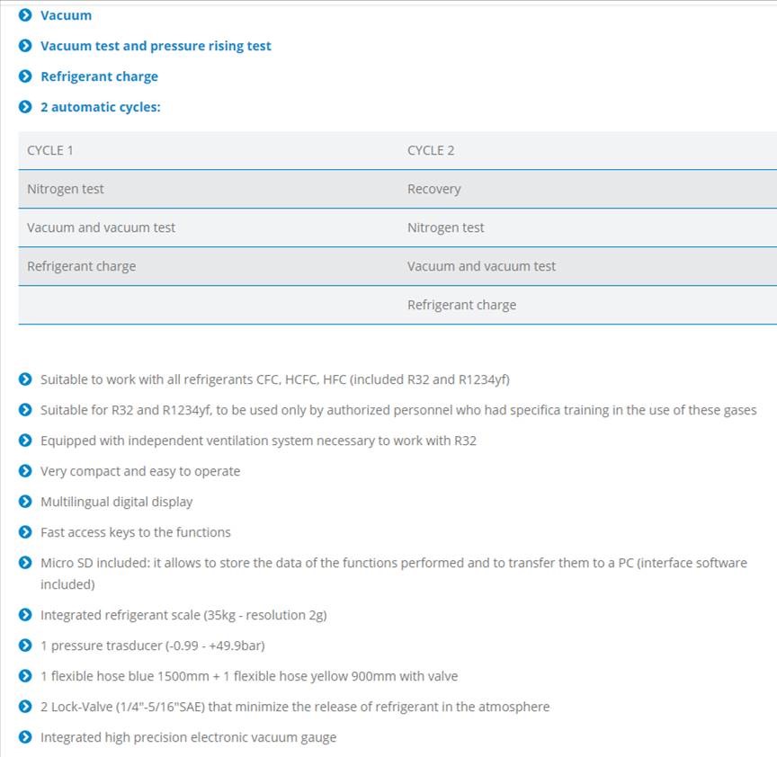Click bullet icon before Very compact and easy

[25, 471]
